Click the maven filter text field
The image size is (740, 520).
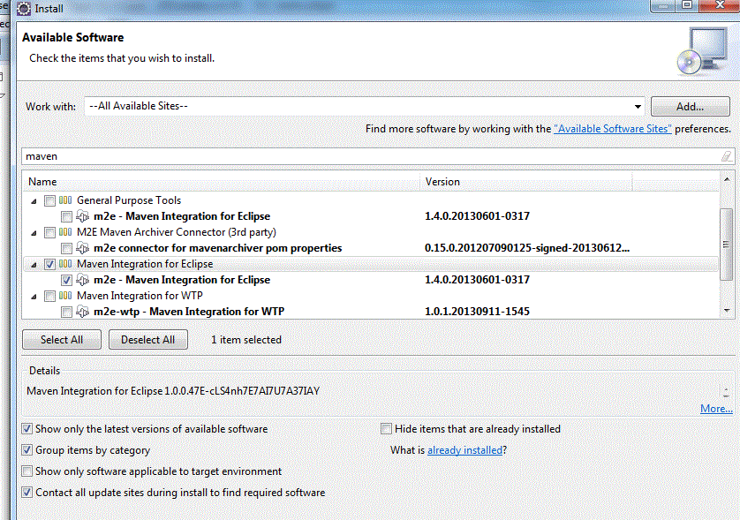[x=373, y=156]
